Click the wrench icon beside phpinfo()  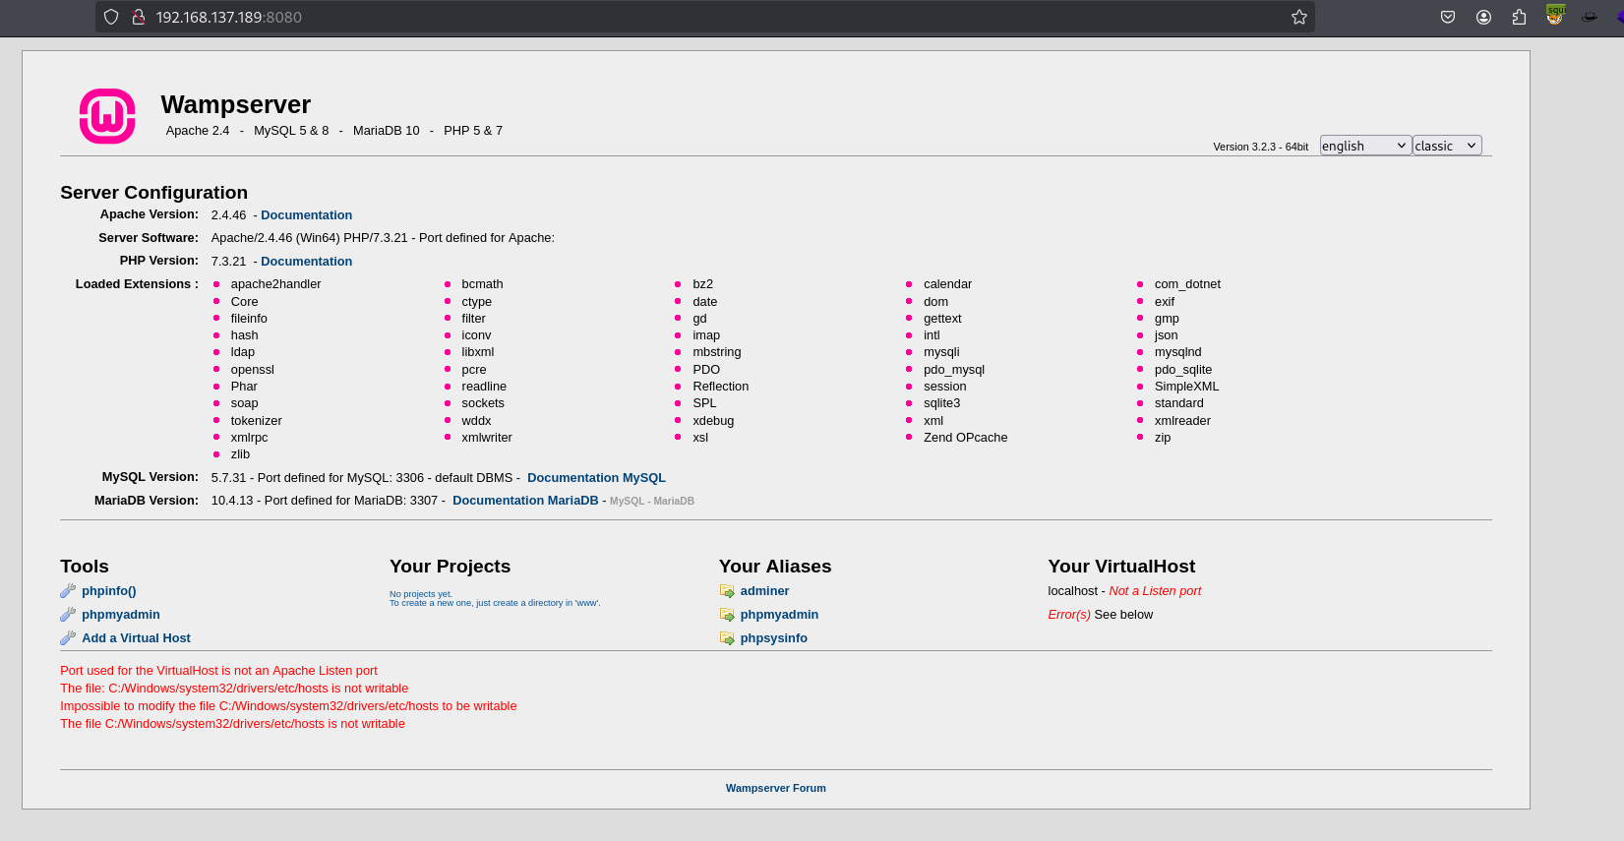pos(68,591)
